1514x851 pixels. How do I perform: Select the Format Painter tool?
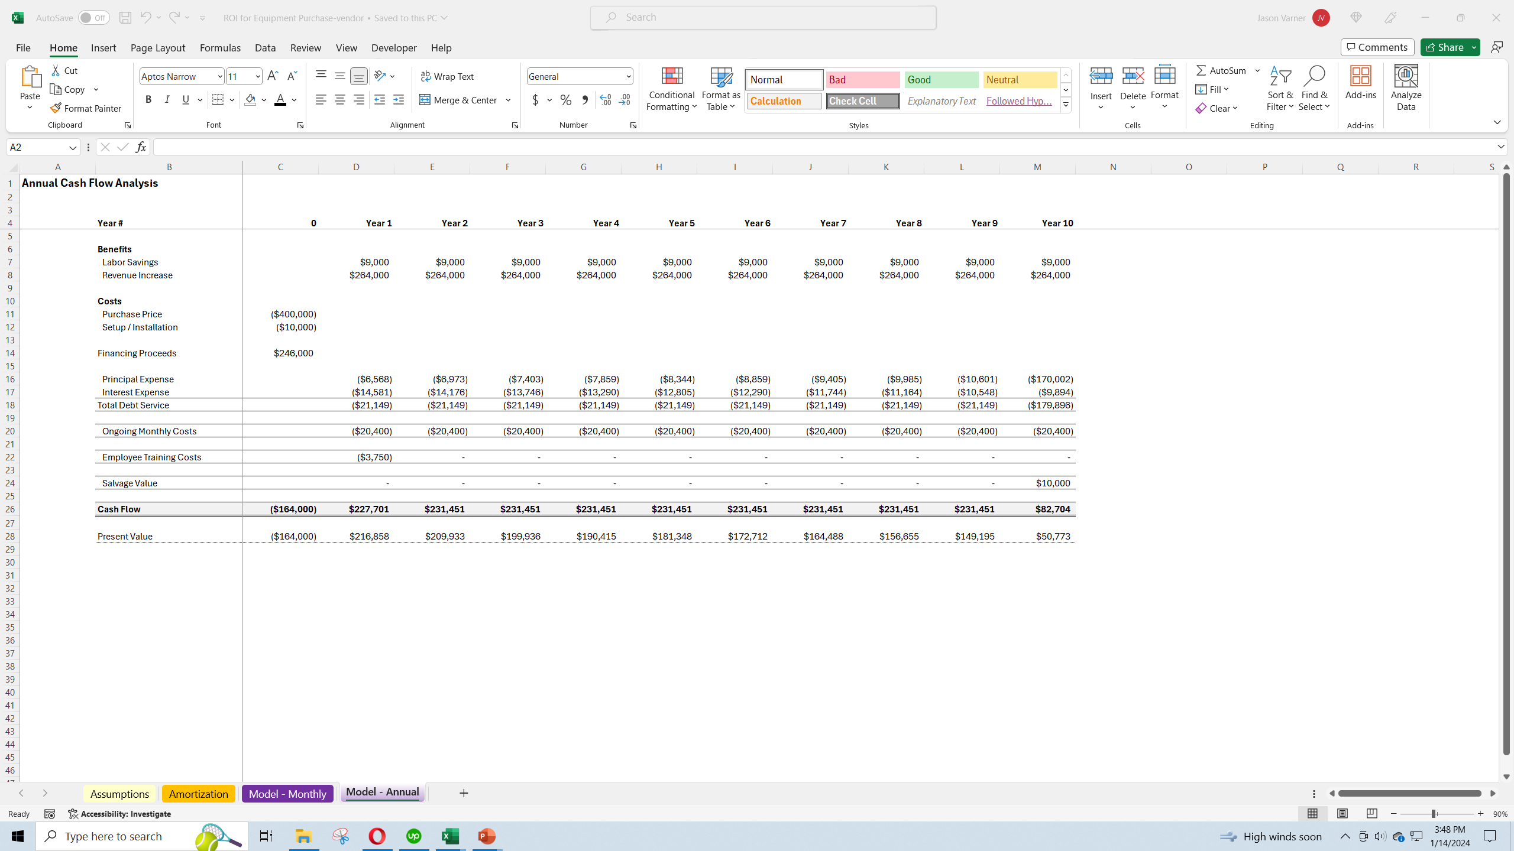coord(86,108)
